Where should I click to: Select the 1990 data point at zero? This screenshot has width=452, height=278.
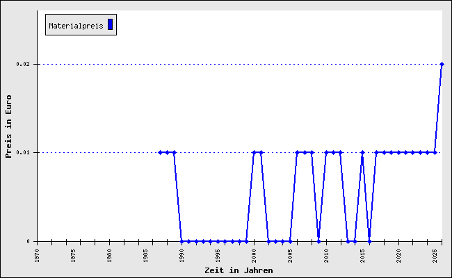coord(181,241)
